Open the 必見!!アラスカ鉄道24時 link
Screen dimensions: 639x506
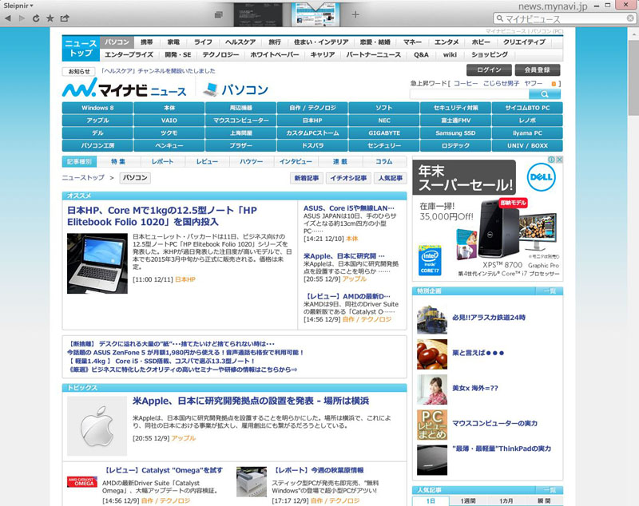489,318
